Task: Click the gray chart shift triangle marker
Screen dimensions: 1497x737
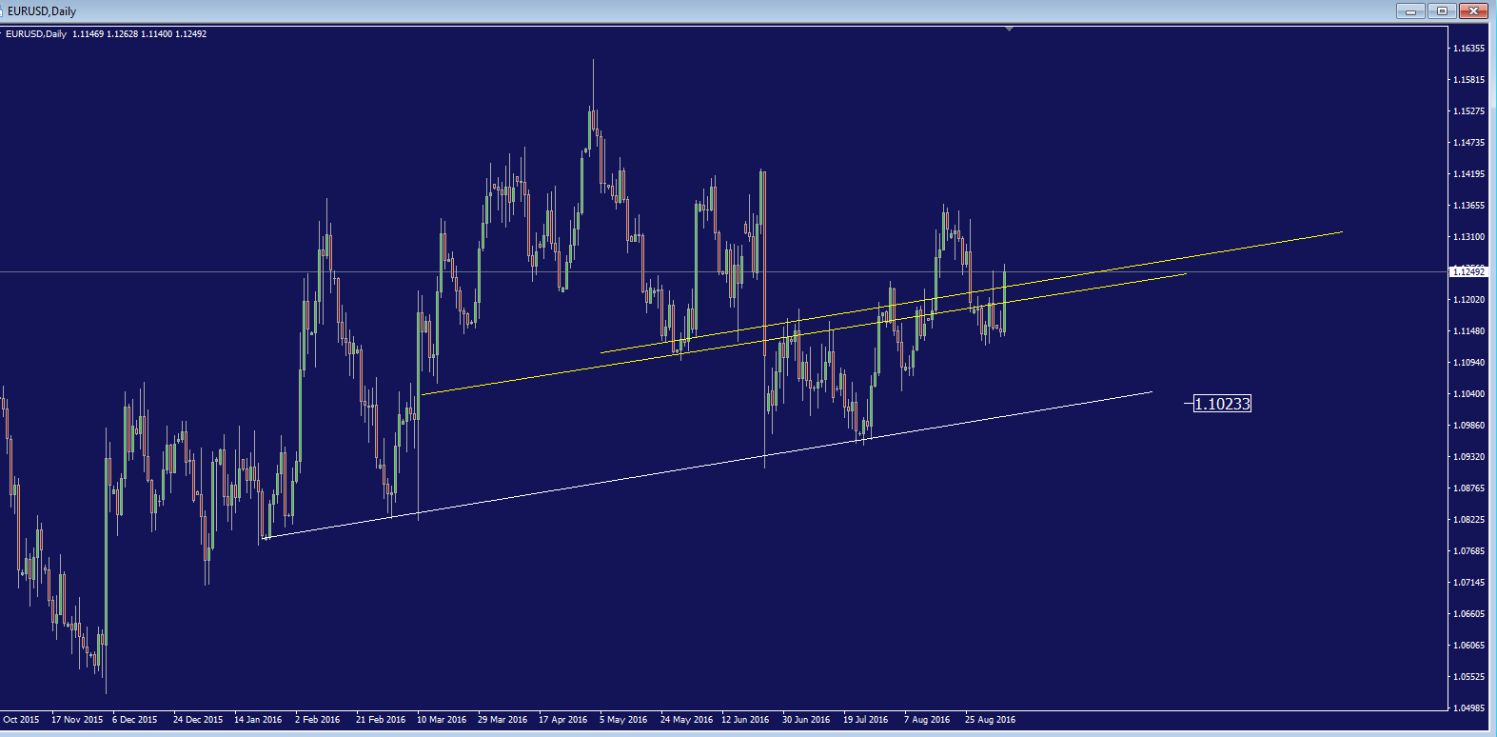Action: pyautogui.click(x=1009, y=30)
